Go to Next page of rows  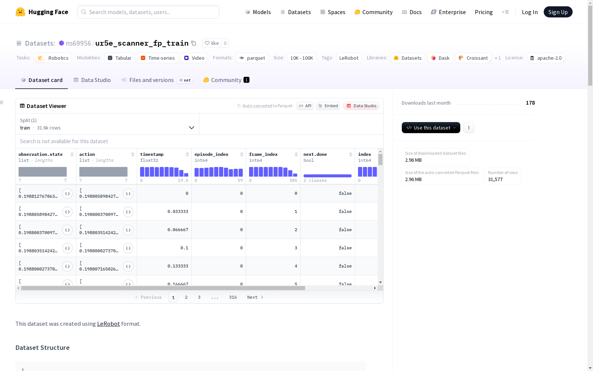[255, 297]
